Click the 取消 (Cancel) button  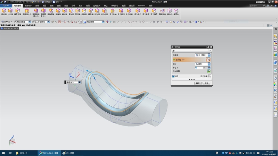[x=207, y=83]
